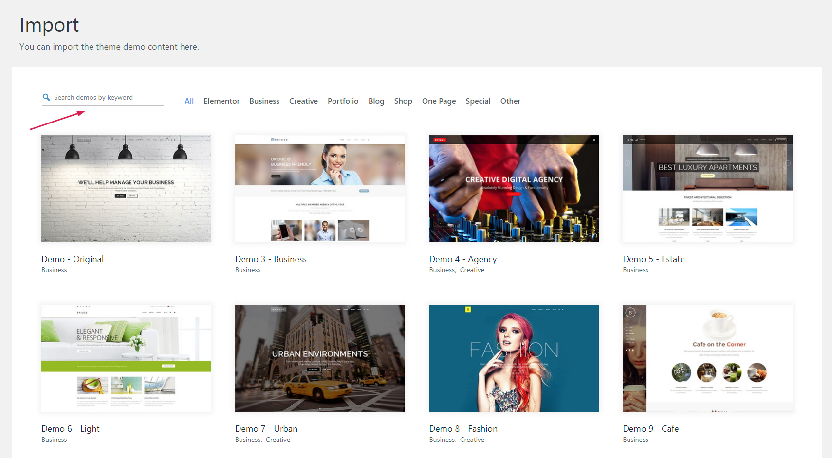Show only Creative demos
The width and height of the screenshot is (832, 458).
[303, 101]
